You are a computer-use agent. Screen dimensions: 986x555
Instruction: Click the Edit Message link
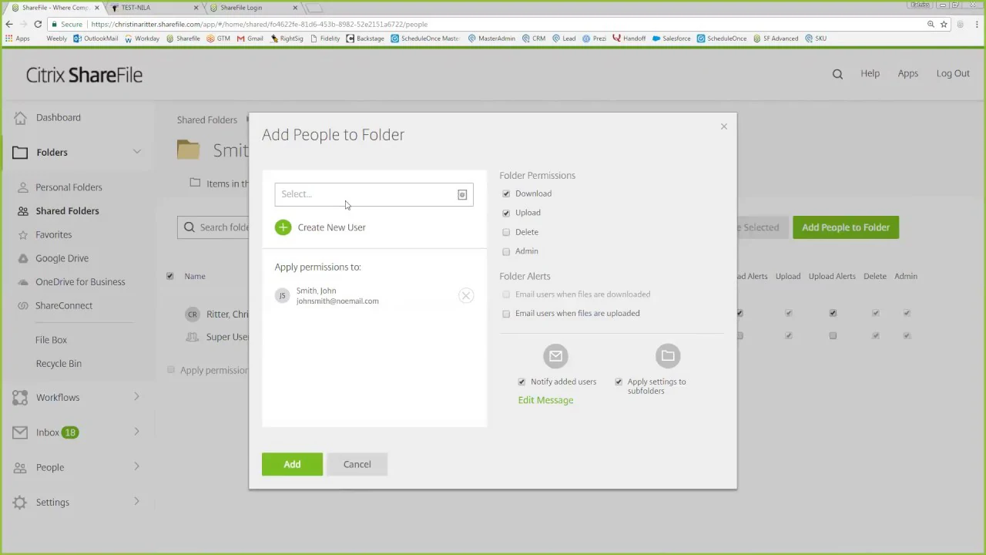pos(545,400)
